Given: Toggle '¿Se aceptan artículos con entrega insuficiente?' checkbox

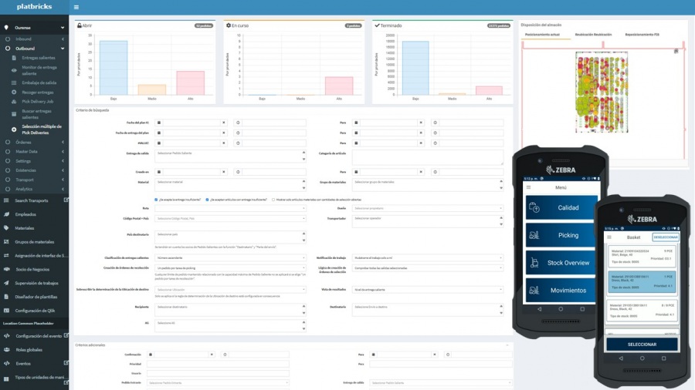Looking at the screenshot, I should pos(207,199).
